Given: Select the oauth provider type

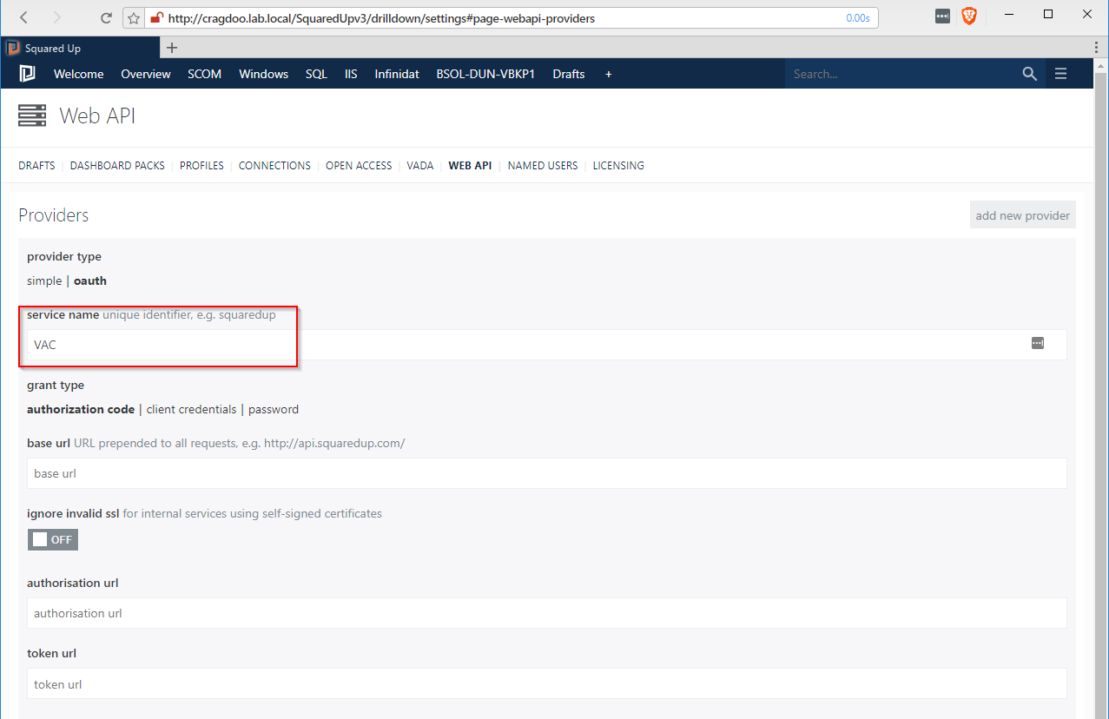Looking at the screenshot, I should (x=90, y=280).
